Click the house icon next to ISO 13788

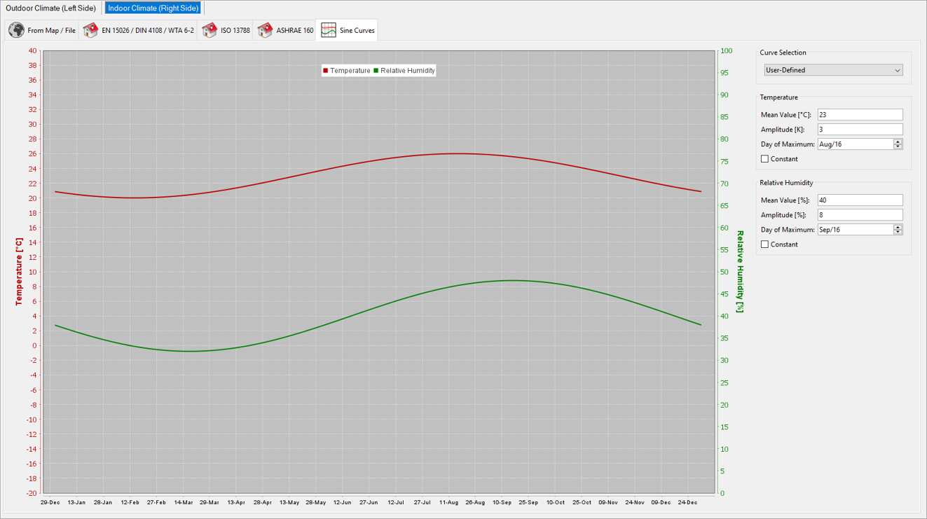click(x=210, y=30)
